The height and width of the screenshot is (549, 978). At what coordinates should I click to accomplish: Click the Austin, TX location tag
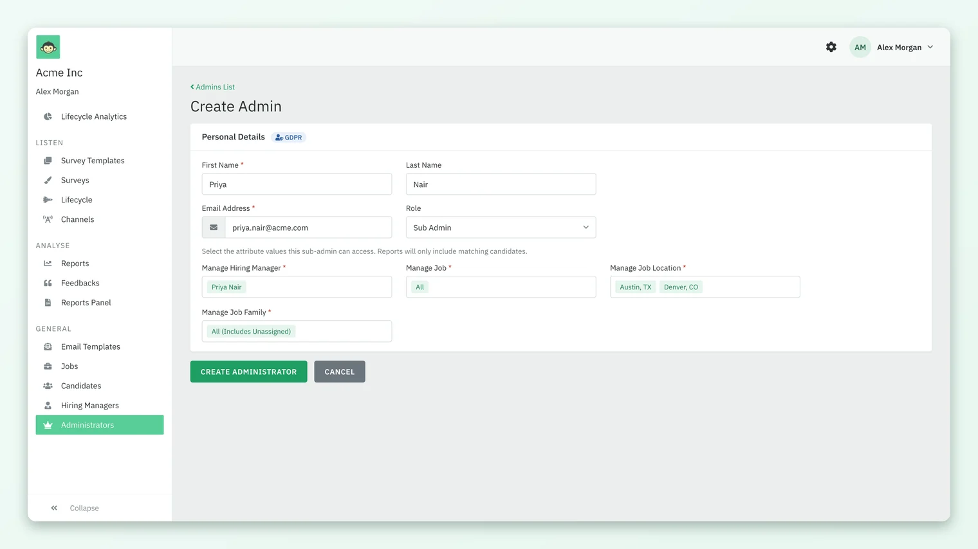[x=636, y=287]
